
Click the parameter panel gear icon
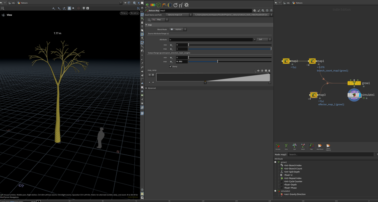(254, 11)
